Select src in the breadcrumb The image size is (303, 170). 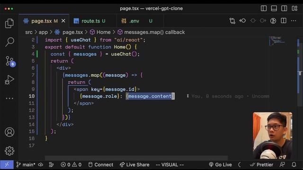click(29, 32)
